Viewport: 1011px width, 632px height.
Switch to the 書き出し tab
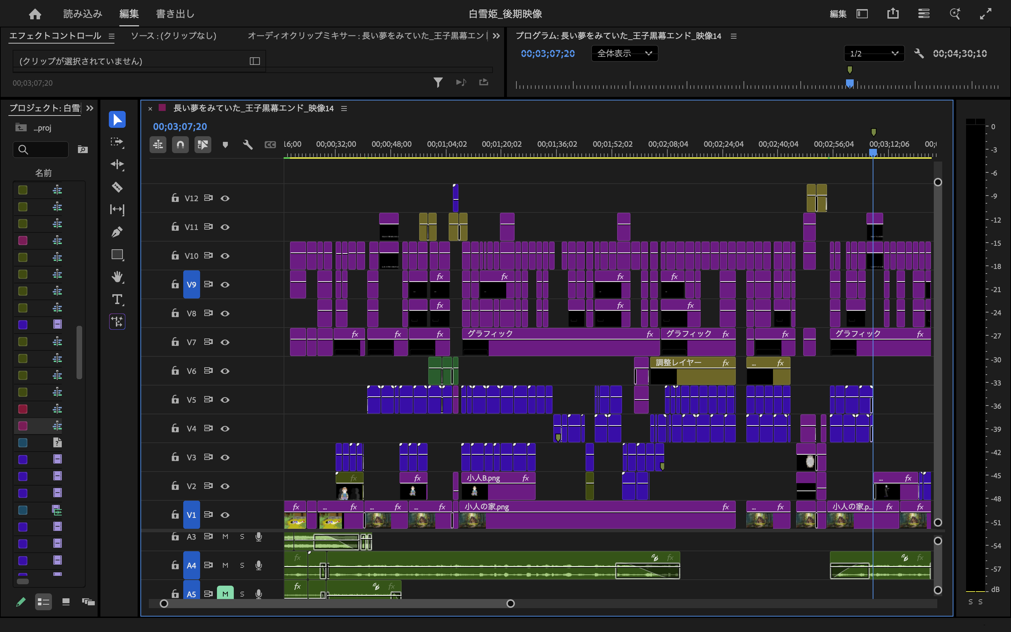175,14
